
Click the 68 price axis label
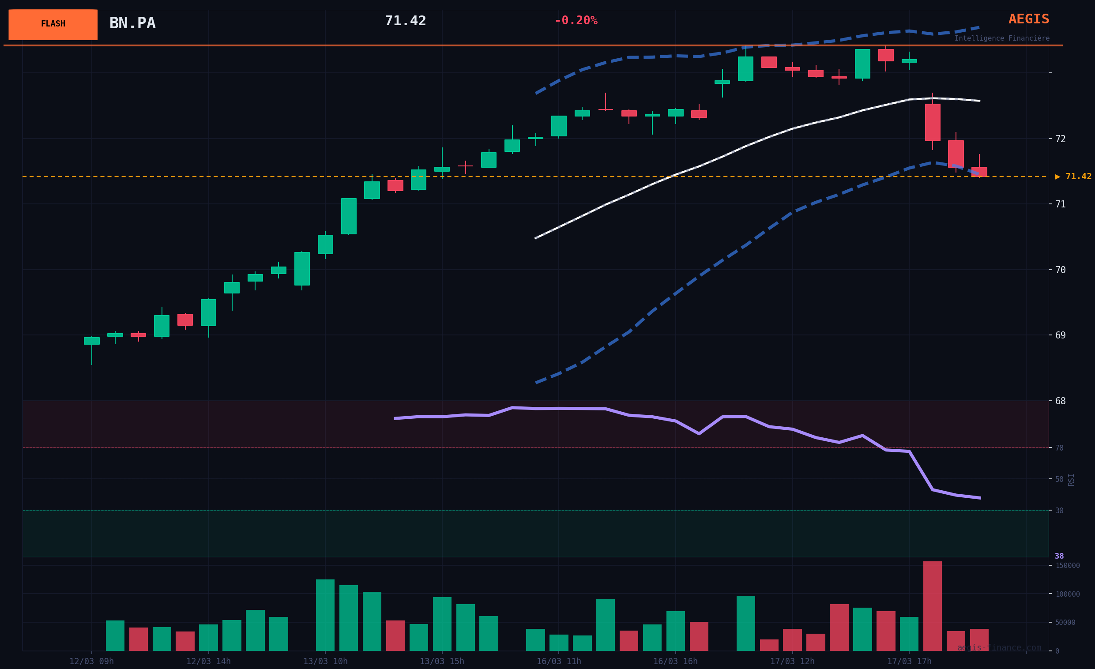(x=1060, y=401)
